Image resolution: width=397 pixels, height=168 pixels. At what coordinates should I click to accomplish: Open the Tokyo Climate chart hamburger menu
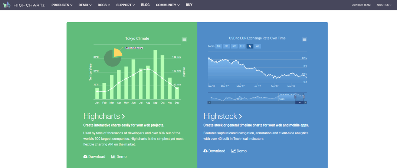(x=184, y=39)
